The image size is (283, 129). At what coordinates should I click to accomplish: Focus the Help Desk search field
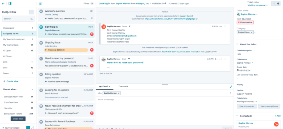pos(18,19)
